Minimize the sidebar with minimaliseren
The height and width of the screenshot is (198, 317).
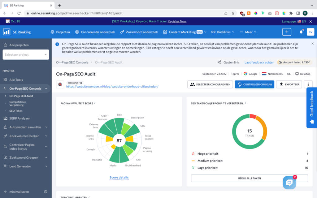click(19, 192)
